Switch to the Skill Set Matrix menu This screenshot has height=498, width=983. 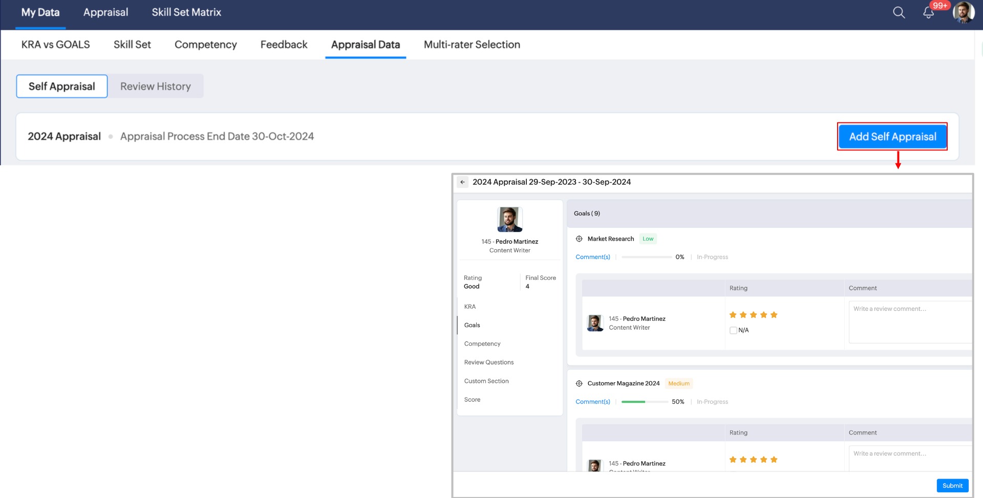pyautogui.click(x=186, y=12)
